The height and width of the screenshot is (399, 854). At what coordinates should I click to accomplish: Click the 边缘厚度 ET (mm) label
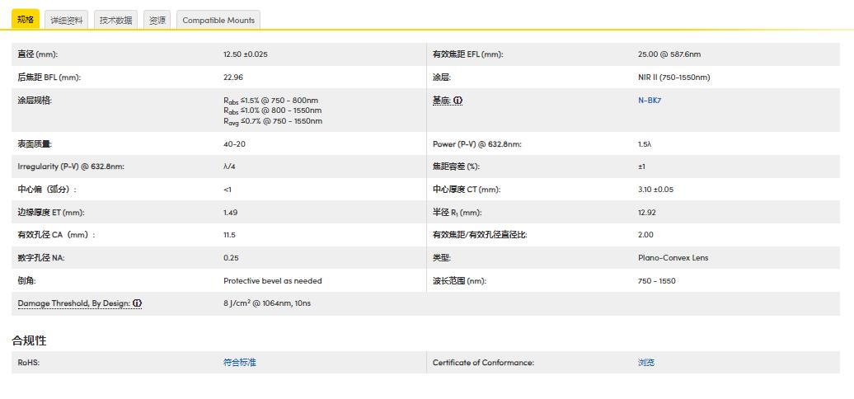tap(50, 213)
